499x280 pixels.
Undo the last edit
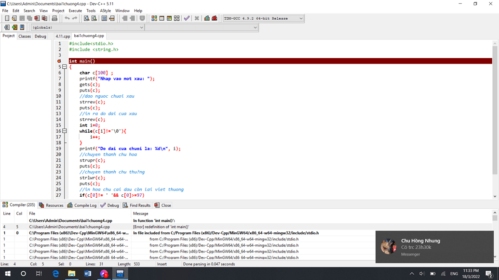67,18
